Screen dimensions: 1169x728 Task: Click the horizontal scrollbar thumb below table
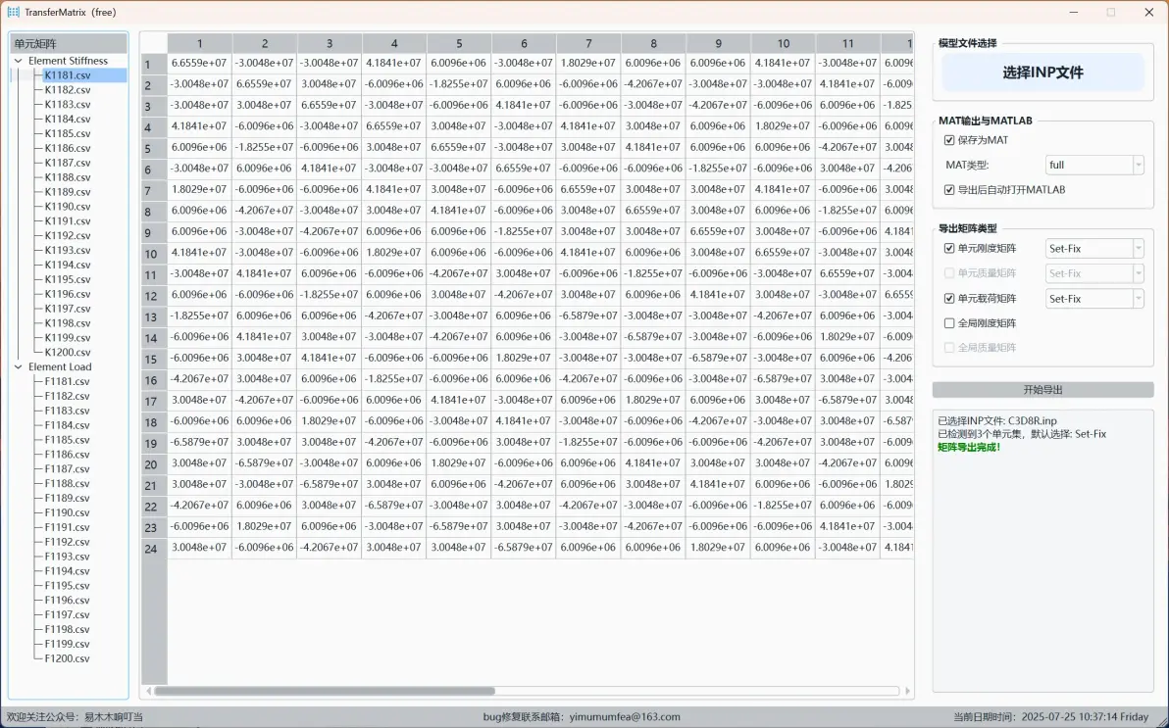(x=325, y=691)
